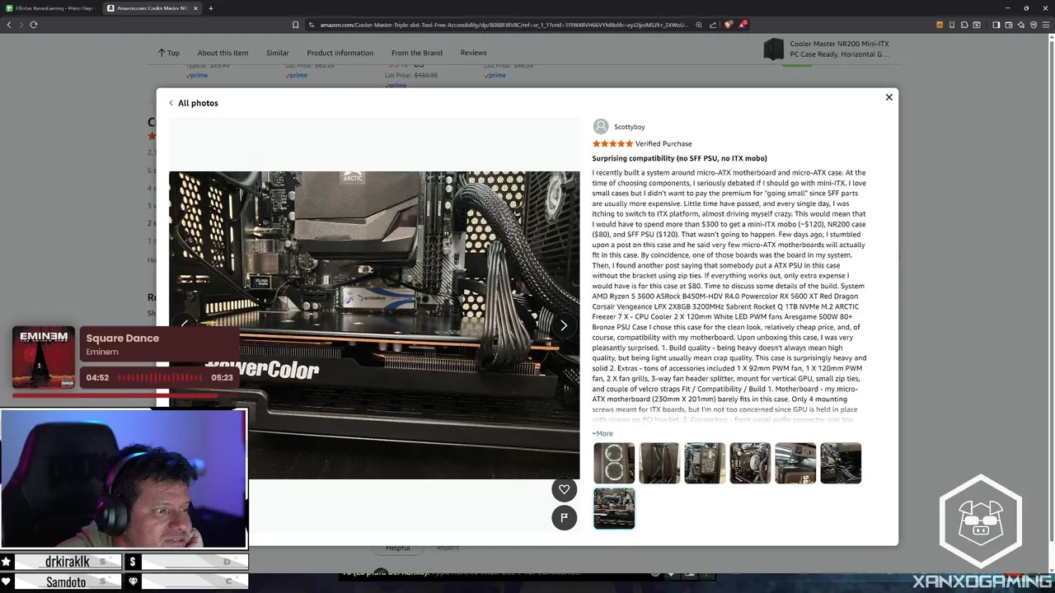Go back to All photos
The width and height of the screenshot is (1055, 593).
[x=193, y=103]
